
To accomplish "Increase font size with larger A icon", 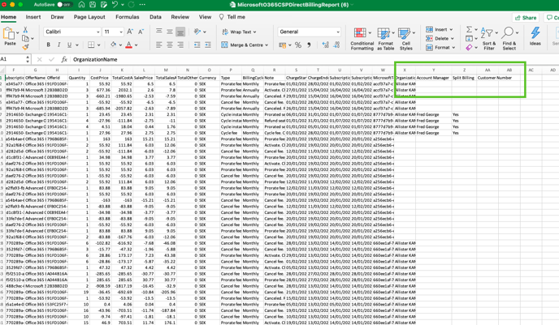I will (x=130, y=32).
